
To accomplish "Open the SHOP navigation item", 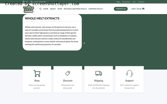I will (60, 9).
